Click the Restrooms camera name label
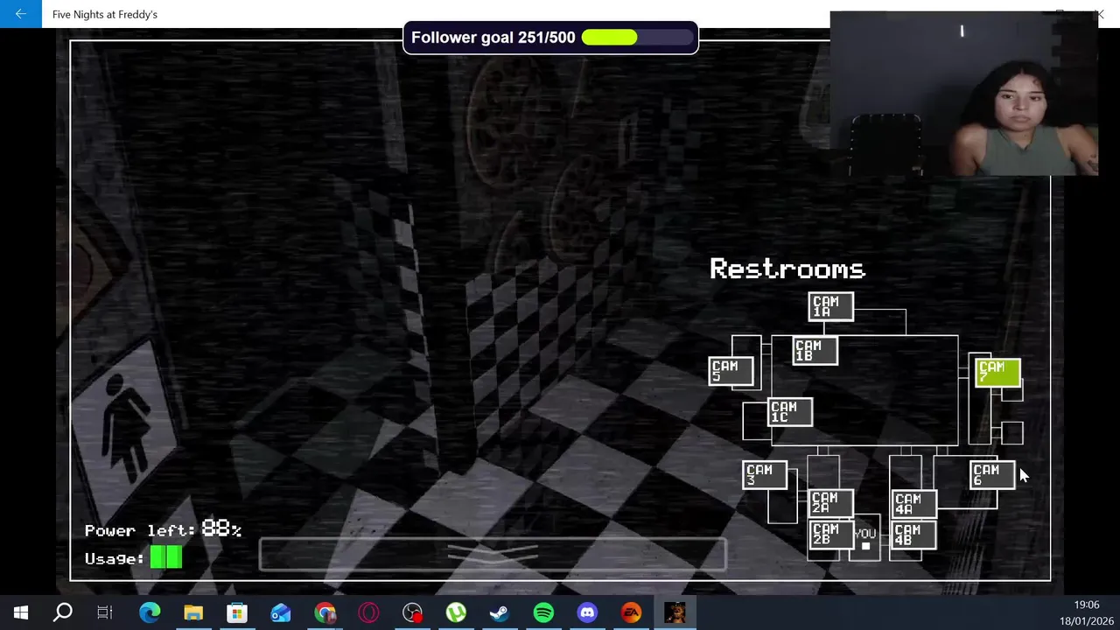Image resolution: width=1120 pixels, height=630 pixels. click(x=787, y=269)
